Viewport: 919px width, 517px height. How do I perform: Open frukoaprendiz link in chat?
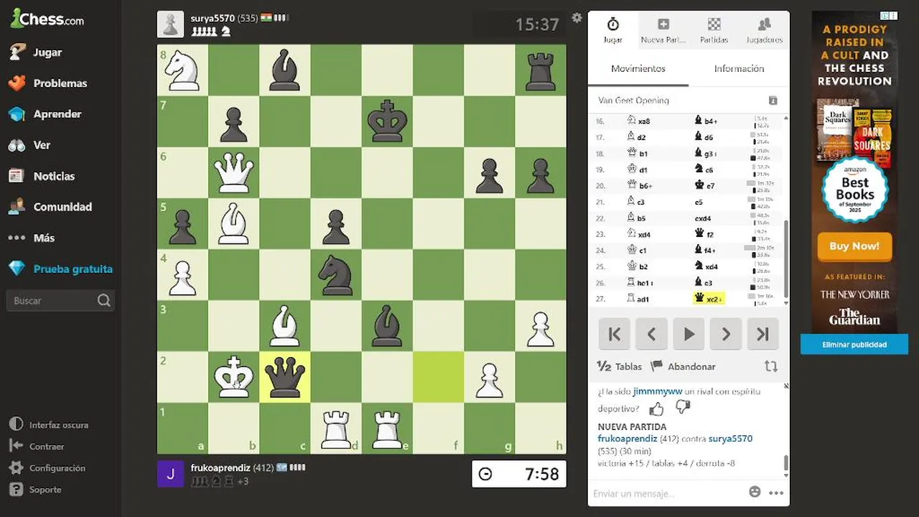pyautogui.click(x=627, y=439)
